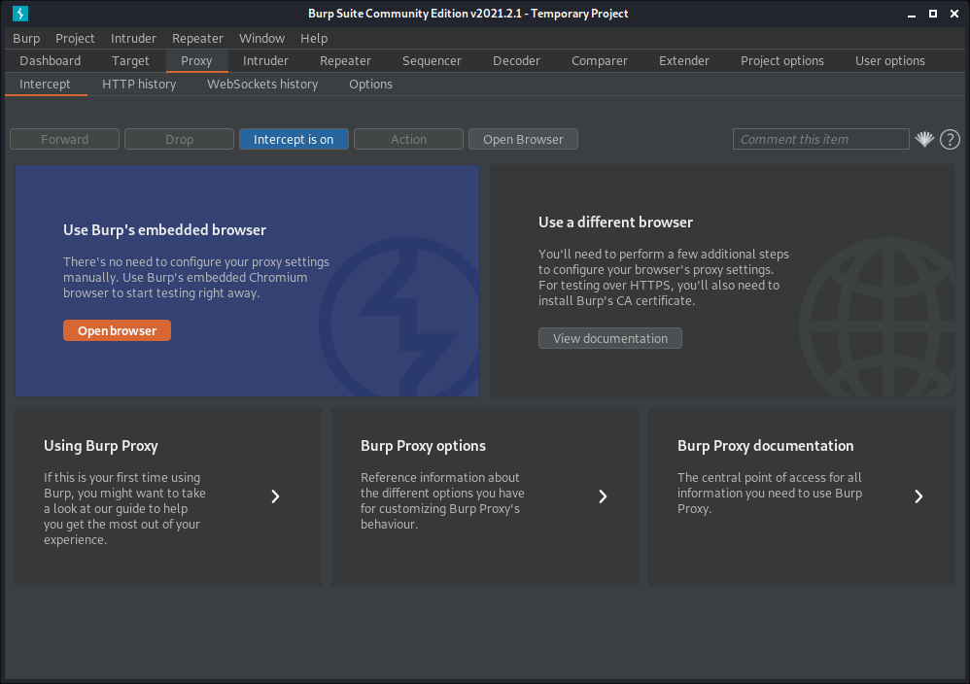
Task: Open the Window menu
Action: tap(261, 38)
